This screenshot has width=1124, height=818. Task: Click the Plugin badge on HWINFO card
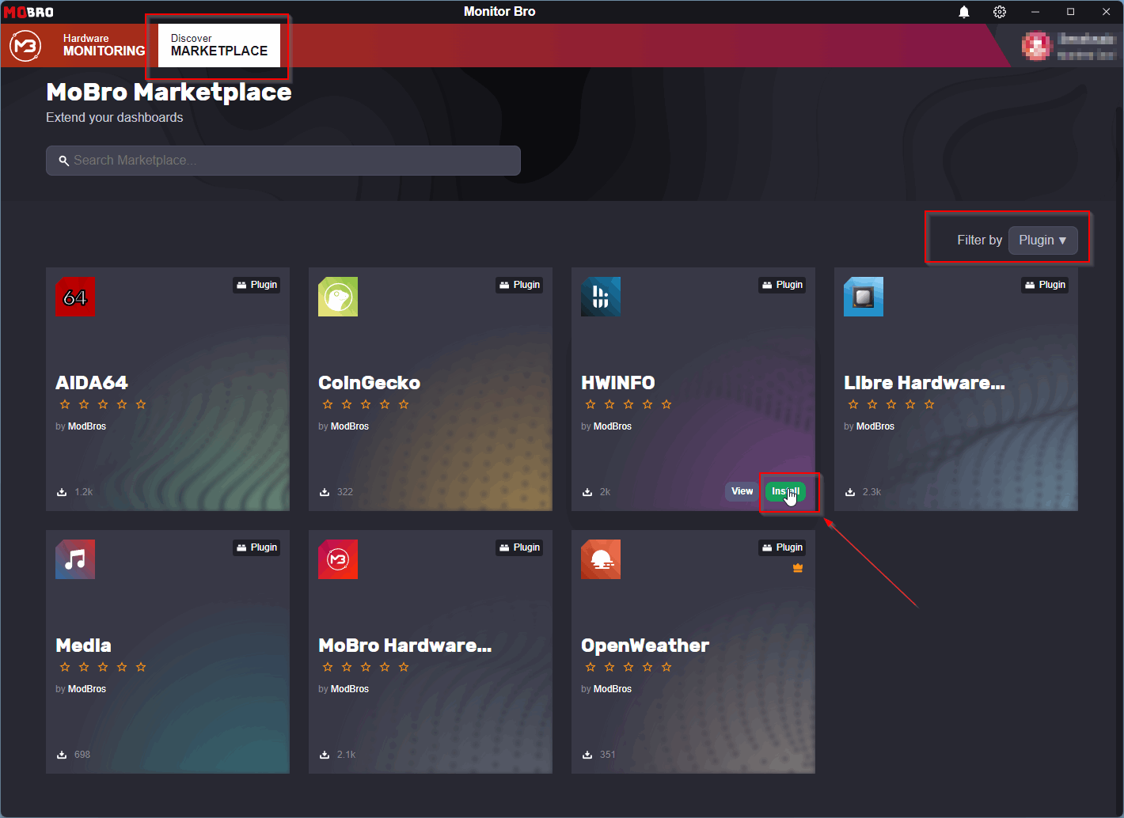click(782, 285)
